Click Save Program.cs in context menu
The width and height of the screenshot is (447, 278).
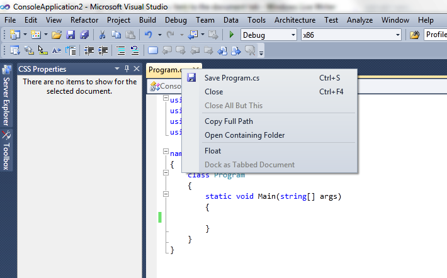click(232, 78)
